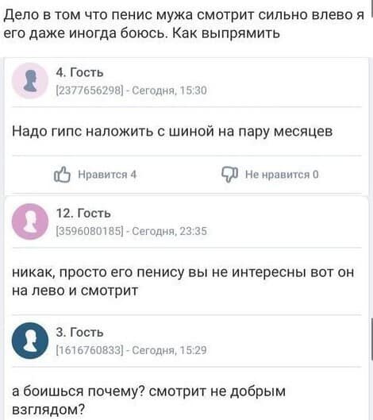The image size is (373, 420).
Task: Click the "Нравится 4" like label
Action: click(107, 175)
